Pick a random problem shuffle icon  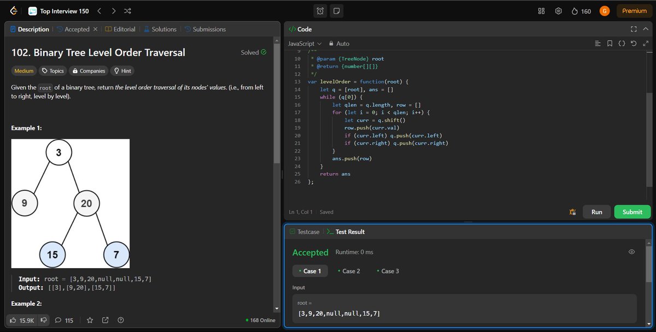point(127,11)
